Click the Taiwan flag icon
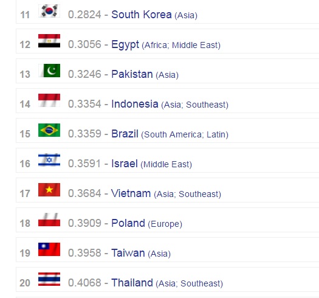 [49, 249]
